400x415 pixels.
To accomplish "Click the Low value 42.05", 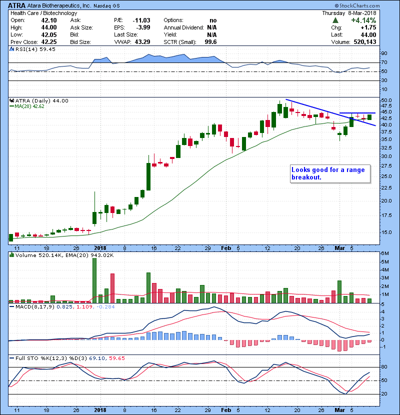I will [x=49, y=34].
